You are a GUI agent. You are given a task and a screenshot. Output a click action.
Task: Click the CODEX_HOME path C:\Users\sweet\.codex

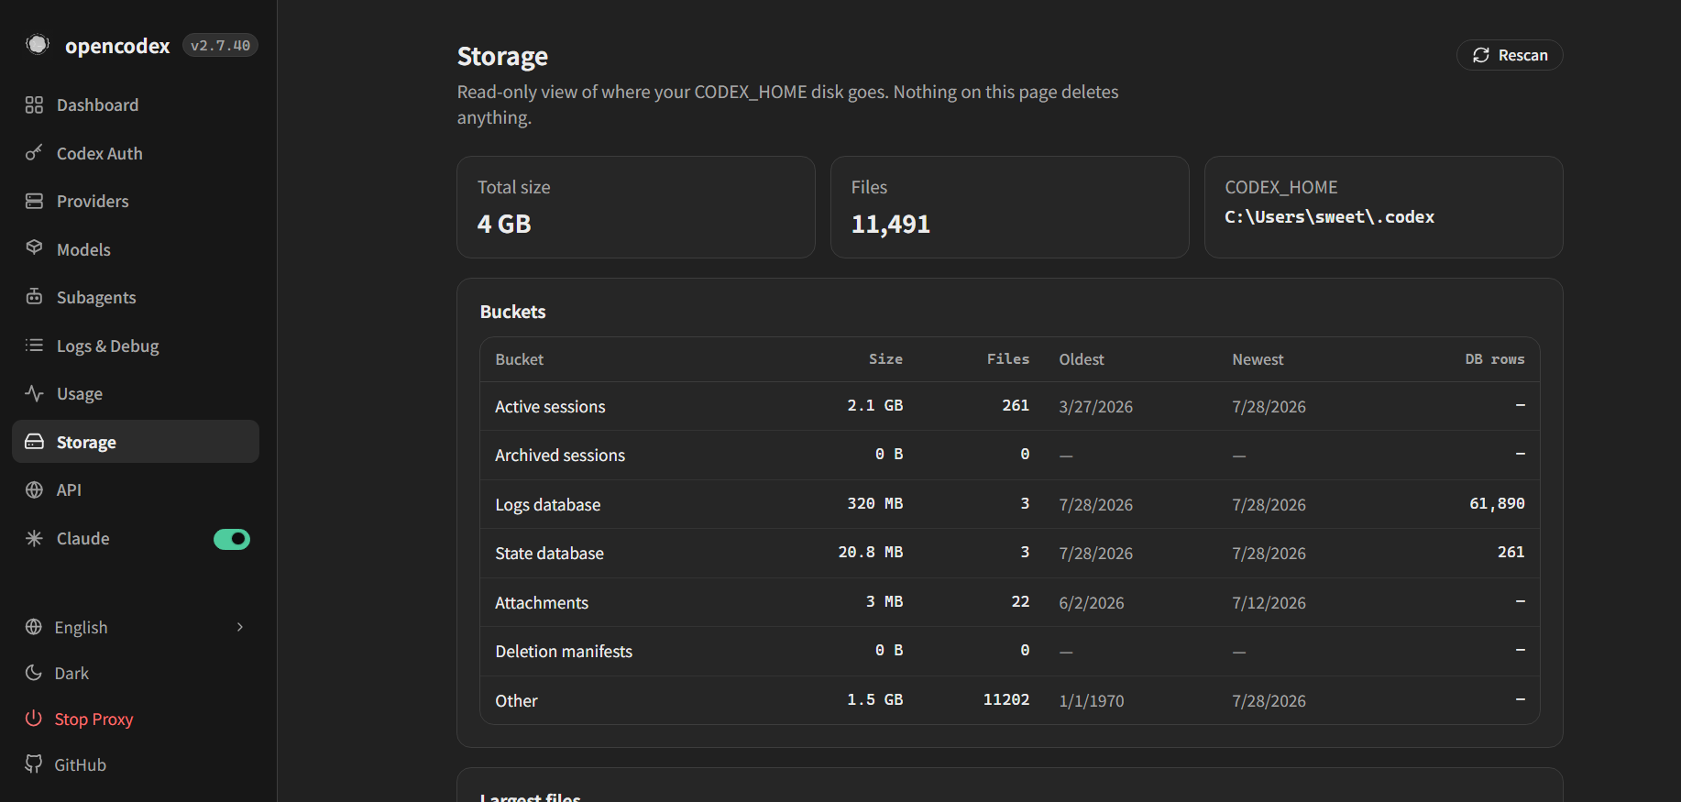pyautogui.click(x=1329, y=217)
